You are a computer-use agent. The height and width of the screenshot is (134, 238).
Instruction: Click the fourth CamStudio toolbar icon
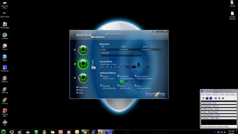(x=216, y=98)
